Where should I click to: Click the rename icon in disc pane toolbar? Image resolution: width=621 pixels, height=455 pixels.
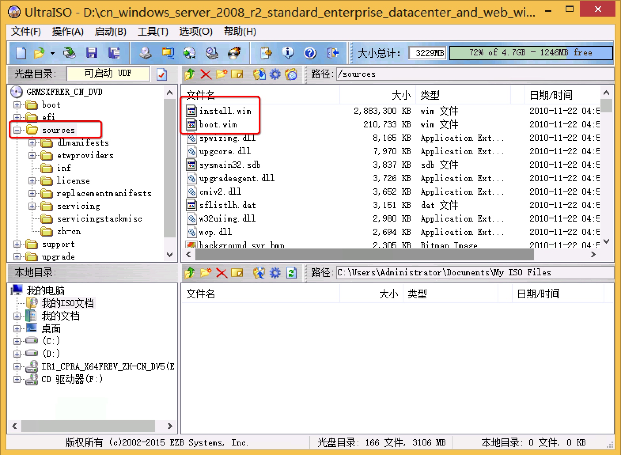(237, 74)
